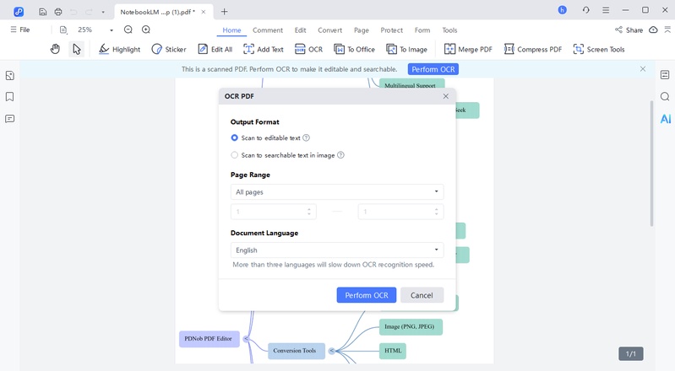Open Screen Tools

pyautogui.click(x=599, y=49)
